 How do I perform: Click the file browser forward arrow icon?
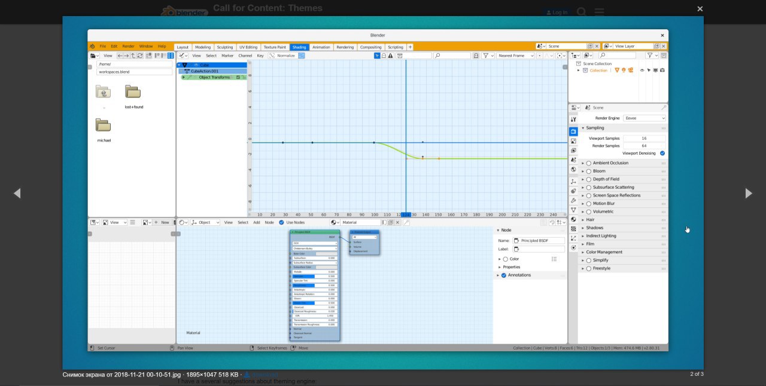point(126,56)
